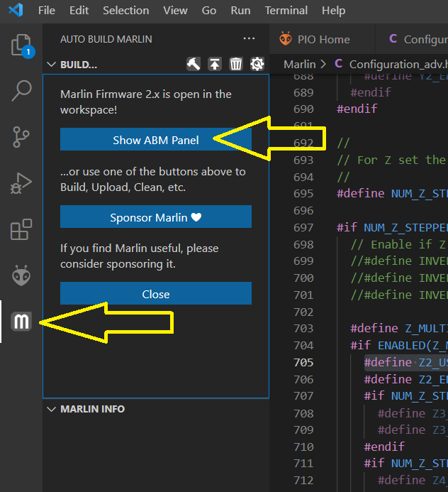This screenshot has height=492, width=448.
Task: Click line number 705 in the gutter
Action: 303,362
